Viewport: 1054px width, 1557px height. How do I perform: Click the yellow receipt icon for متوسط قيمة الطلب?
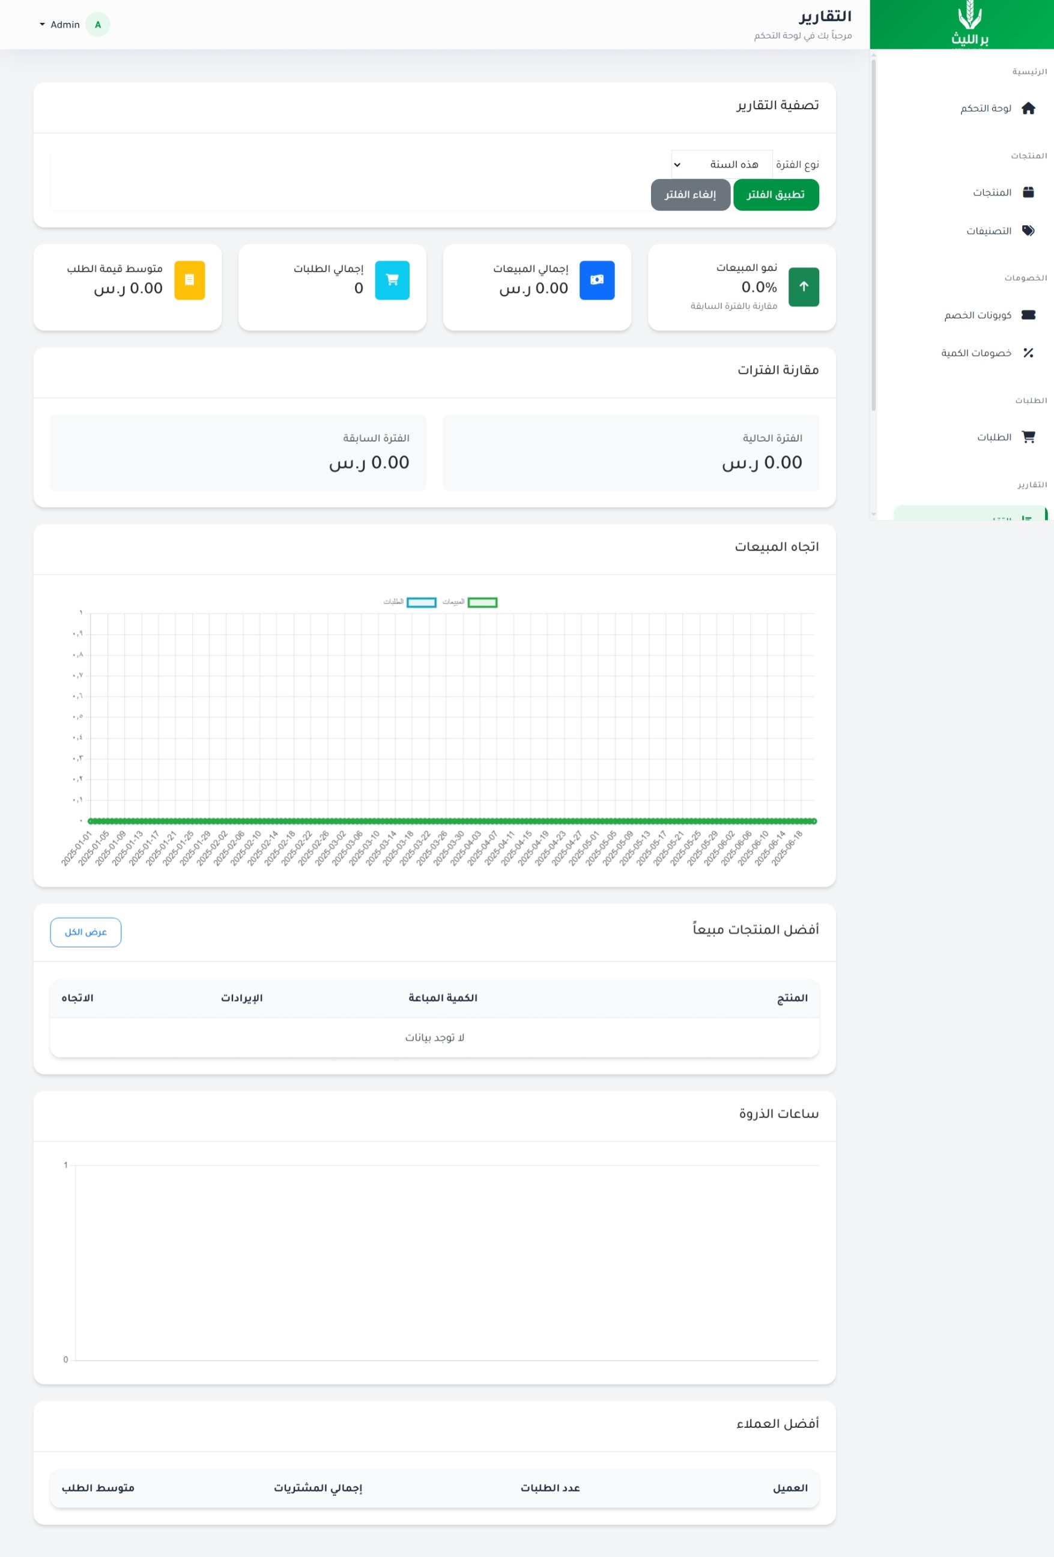190,280
